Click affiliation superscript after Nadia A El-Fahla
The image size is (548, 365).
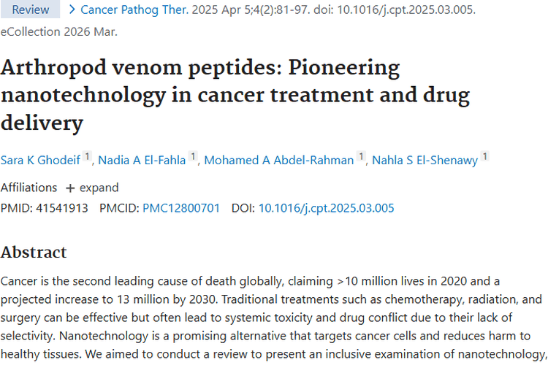pos(193,157)
